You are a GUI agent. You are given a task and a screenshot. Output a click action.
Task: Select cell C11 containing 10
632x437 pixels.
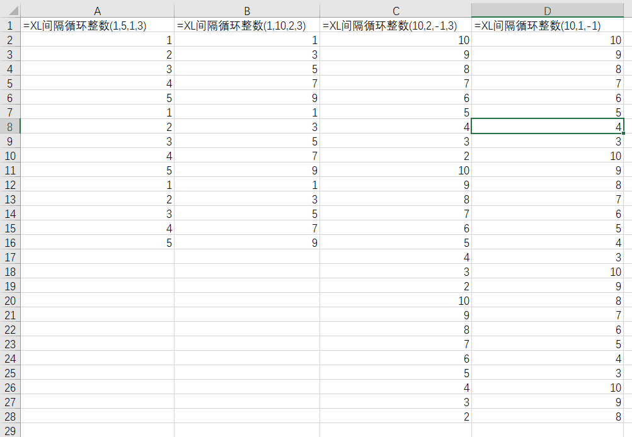click(x=396, y=170)
